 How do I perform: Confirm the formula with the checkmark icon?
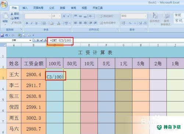tap(42, 40)
